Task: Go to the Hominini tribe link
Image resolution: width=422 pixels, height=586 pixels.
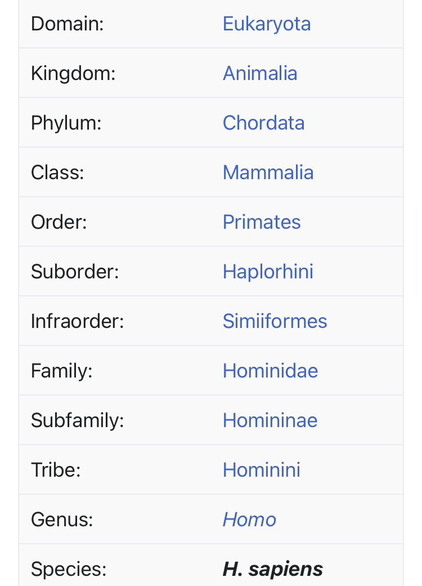Action: [x=261, y=470]
